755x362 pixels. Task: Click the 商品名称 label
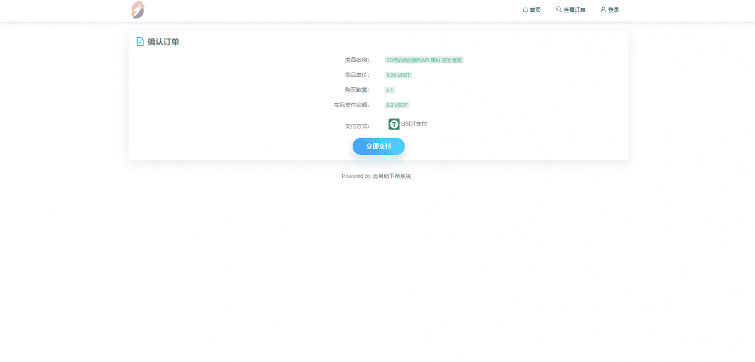(x=357, y=60)
